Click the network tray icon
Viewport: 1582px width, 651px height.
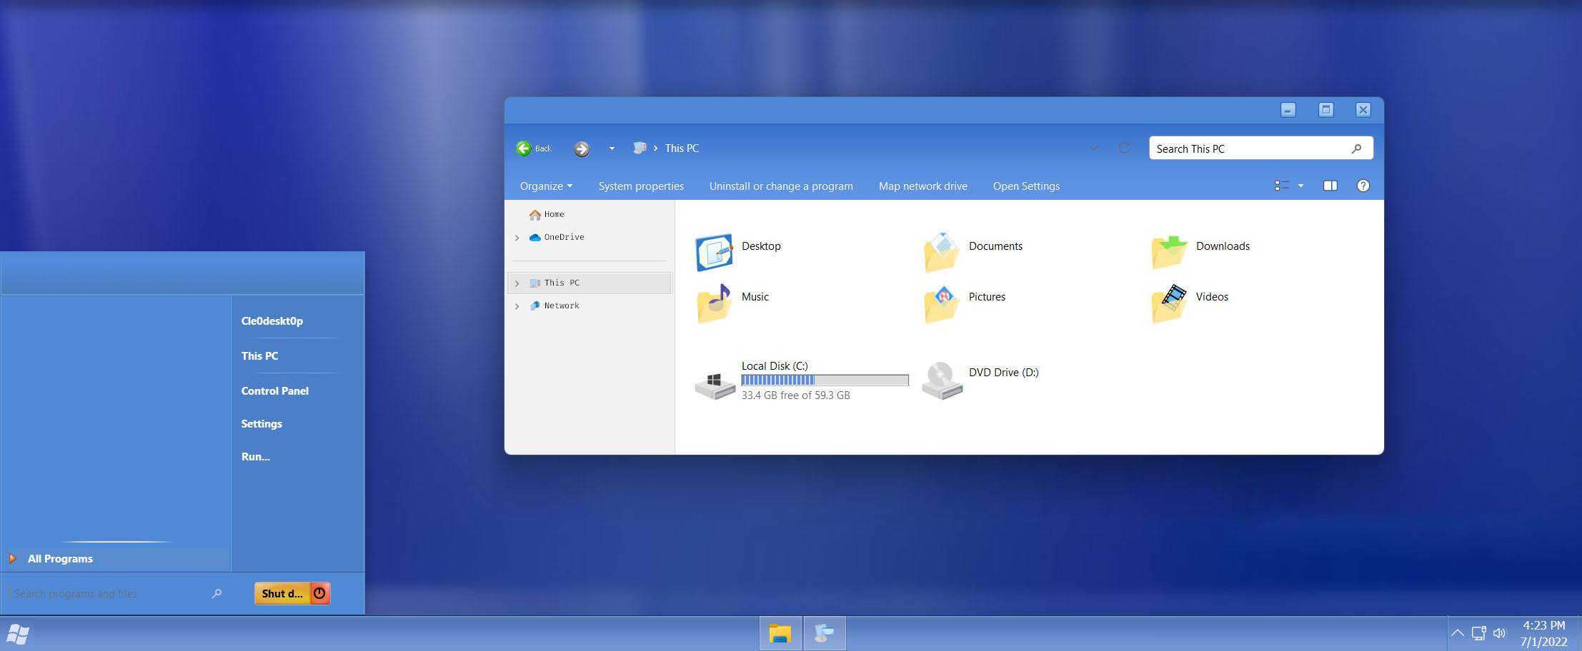coord(1478,633)
